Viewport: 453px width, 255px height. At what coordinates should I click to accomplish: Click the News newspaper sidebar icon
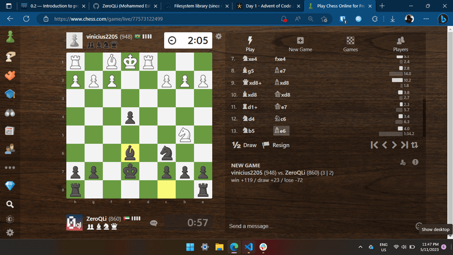pyautogui.click(x=10, y=131)
